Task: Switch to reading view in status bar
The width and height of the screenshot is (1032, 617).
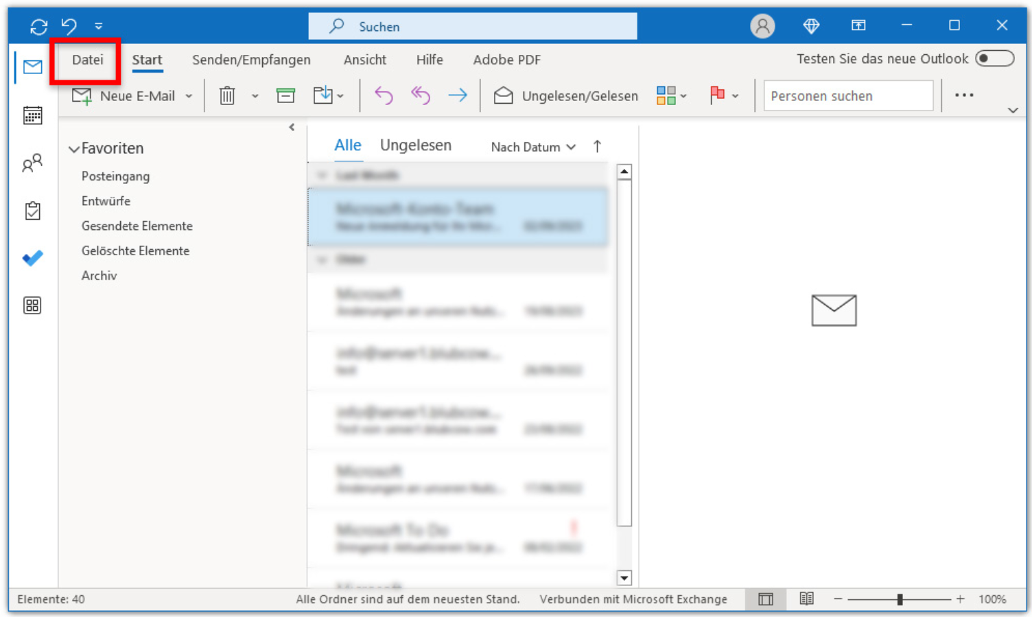Action: pos(806,599)
